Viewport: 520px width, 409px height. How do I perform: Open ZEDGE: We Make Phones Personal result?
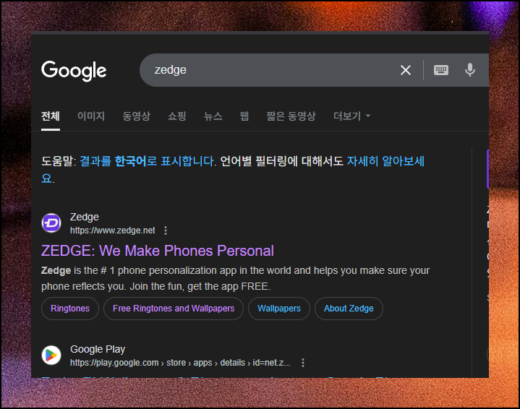pos(158,251)
